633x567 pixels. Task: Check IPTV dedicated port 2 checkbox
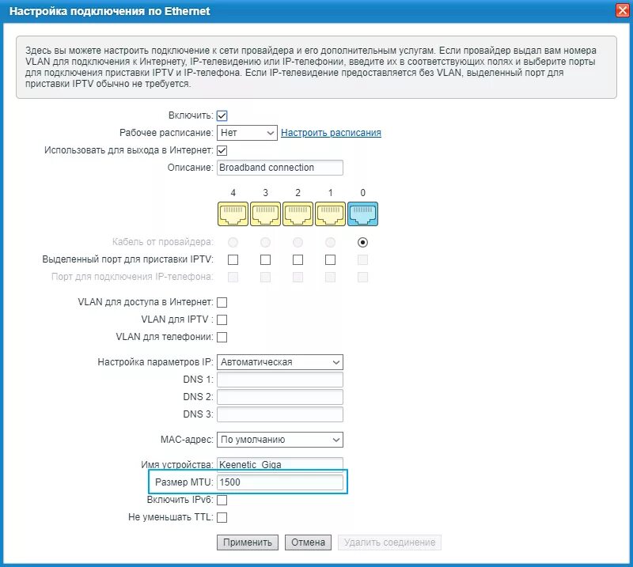point(298,259)
